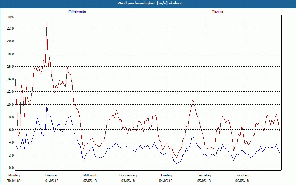
Task: Select the 8,0 y-axis value
Action: [x=11, y=117]
